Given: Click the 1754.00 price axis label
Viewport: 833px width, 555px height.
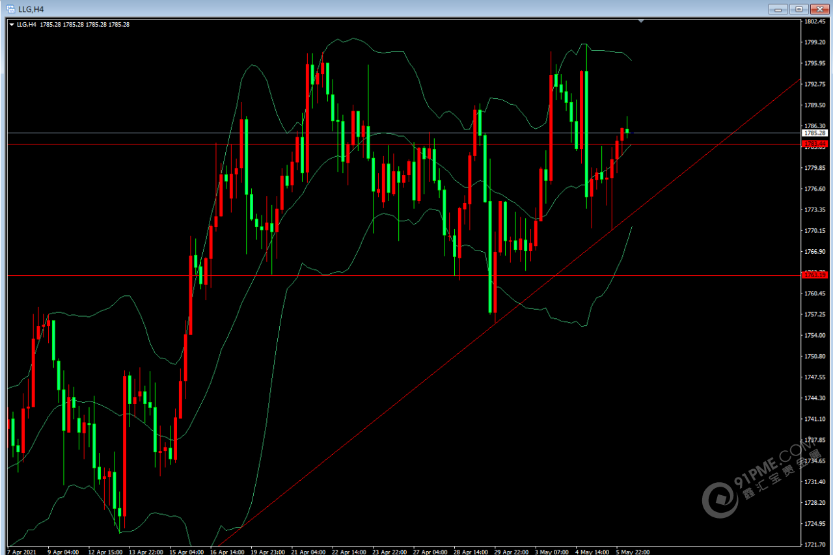Looking at the screenshot, I should point(815,335).
